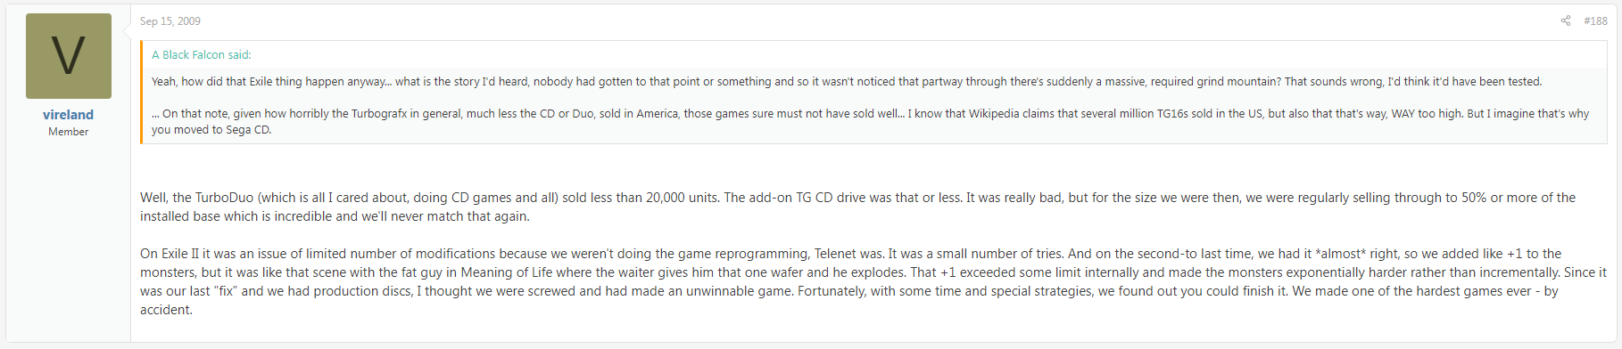Click the Sep 15, 2009 timestamp

coord(170,21)
